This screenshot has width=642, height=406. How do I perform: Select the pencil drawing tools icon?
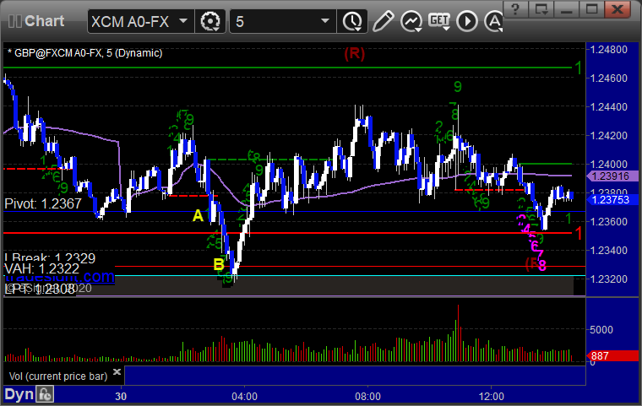point(383,21)
